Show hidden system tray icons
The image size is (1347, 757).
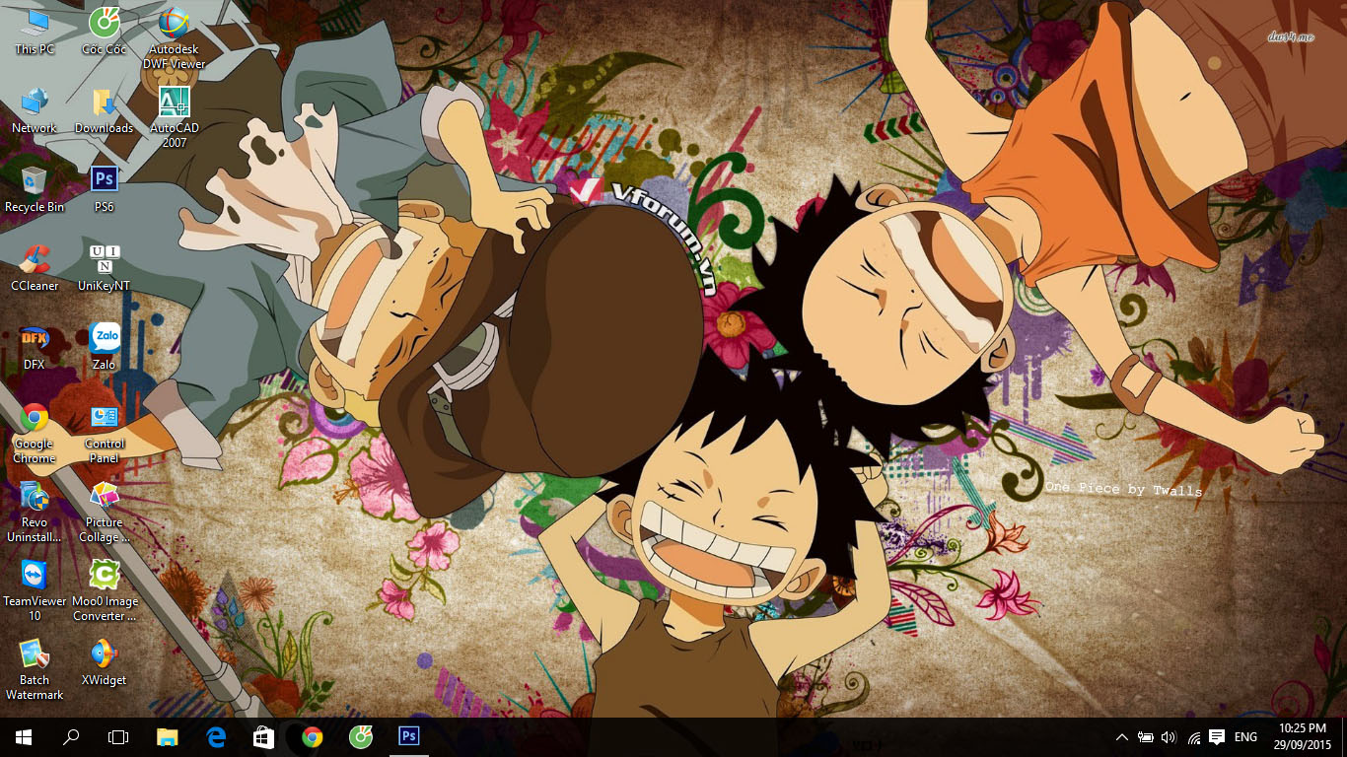click(1121, 737)
